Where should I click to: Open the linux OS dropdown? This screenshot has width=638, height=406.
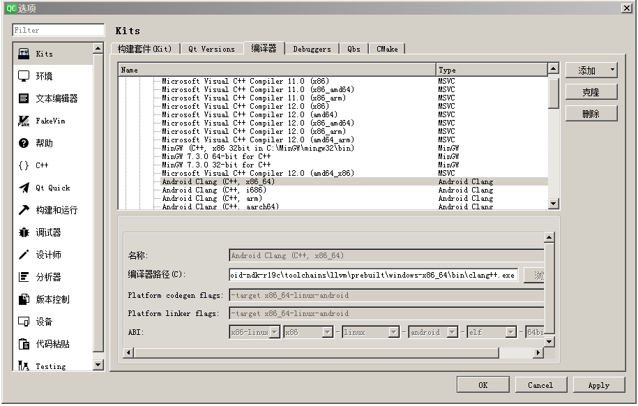[x=371, y=332]
